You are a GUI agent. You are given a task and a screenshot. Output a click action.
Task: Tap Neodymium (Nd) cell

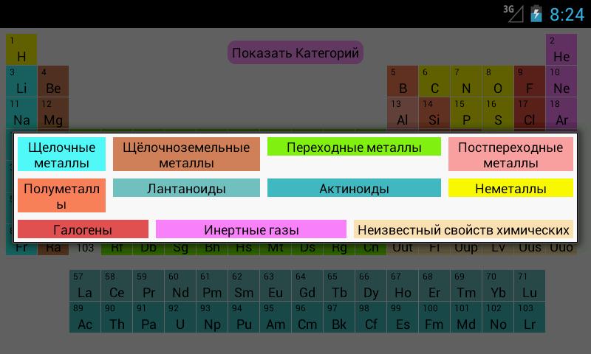[x=180, y=285]
